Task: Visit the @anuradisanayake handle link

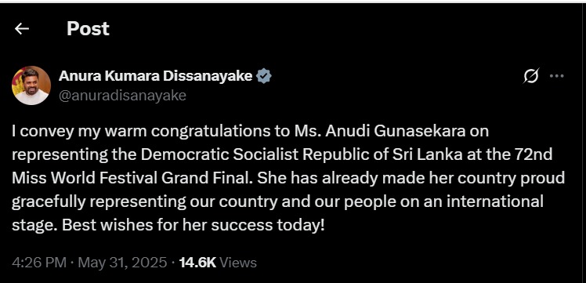Action: point(122,96)
